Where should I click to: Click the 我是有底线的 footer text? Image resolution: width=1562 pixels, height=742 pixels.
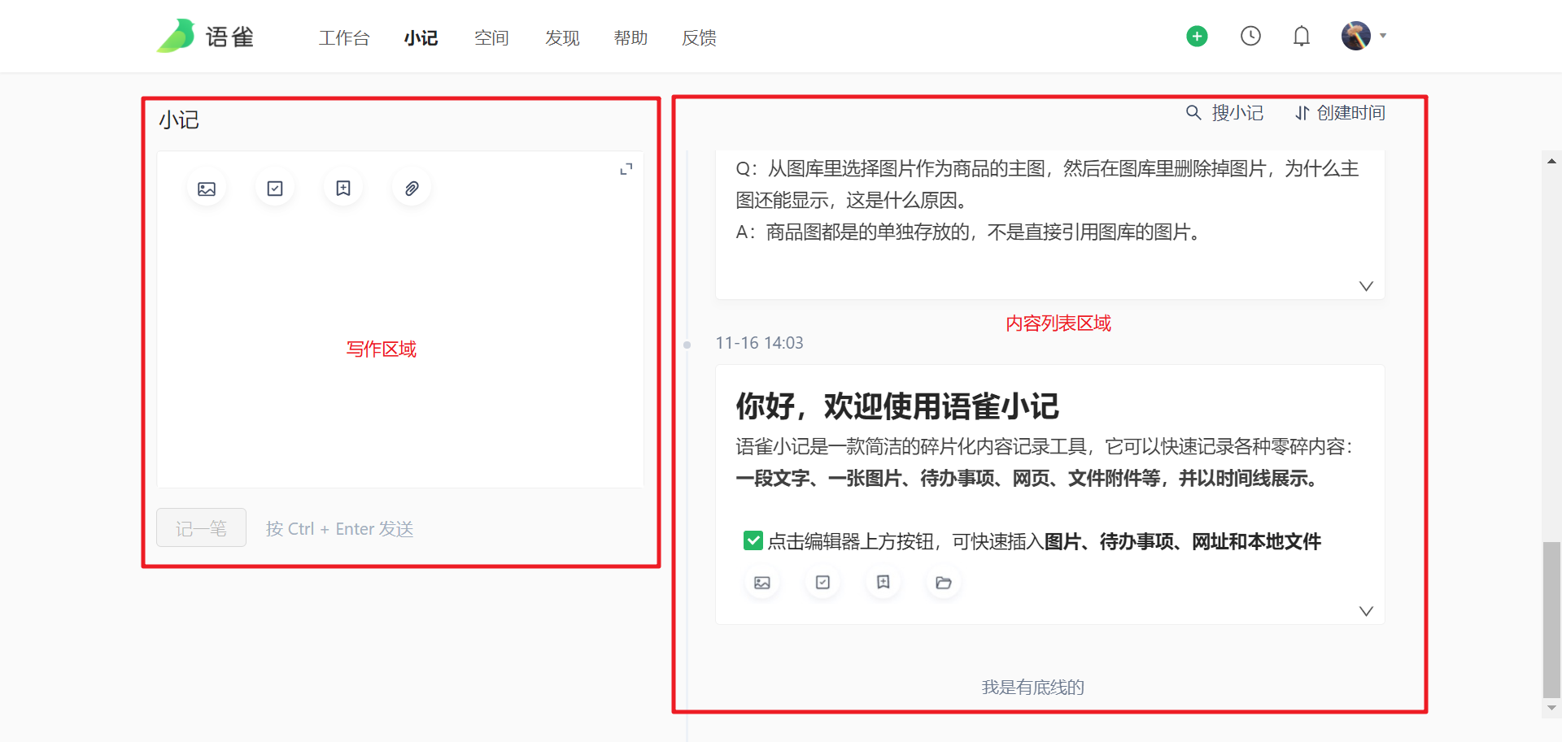[1032, 688]
